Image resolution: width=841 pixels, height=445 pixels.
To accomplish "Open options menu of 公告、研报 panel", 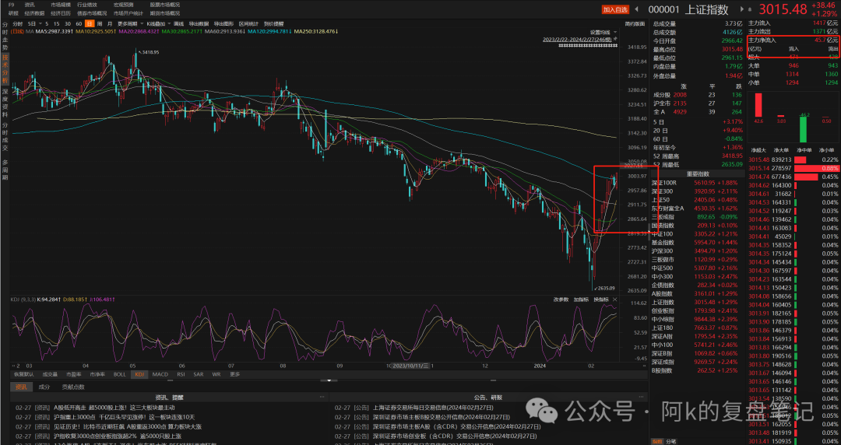I will coord(642,398).
